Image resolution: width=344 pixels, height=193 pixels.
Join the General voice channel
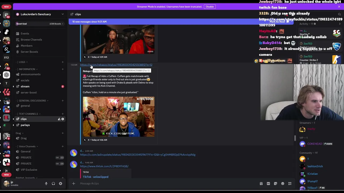40,152
